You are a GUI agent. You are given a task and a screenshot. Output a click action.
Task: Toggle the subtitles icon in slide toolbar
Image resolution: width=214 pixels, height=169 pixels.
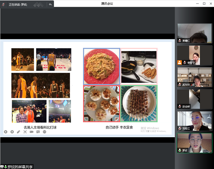(x=38, y=131)
